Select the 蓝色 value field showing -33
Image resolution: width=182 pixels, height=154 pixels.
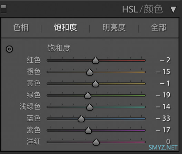[x=163, y=119]
